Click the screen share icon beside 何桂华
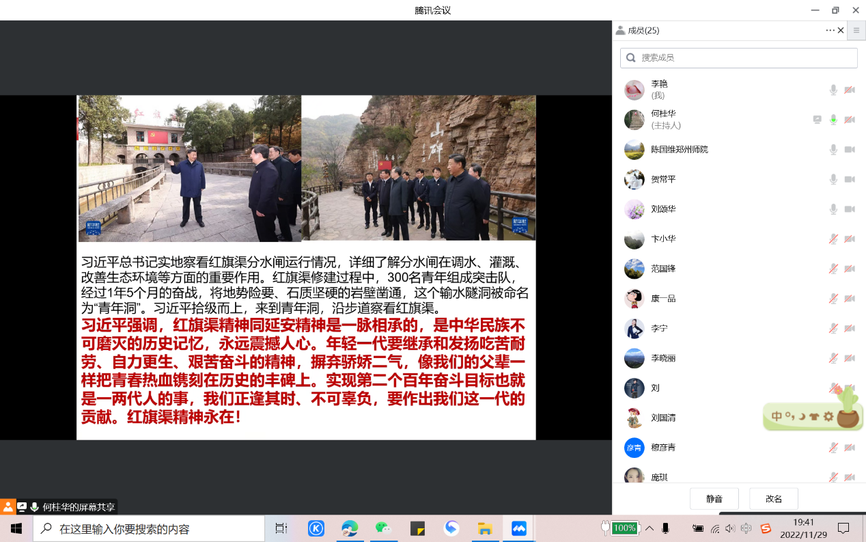Screen dimensions: 866x542 pyautogui.click(x=817, y=120)
